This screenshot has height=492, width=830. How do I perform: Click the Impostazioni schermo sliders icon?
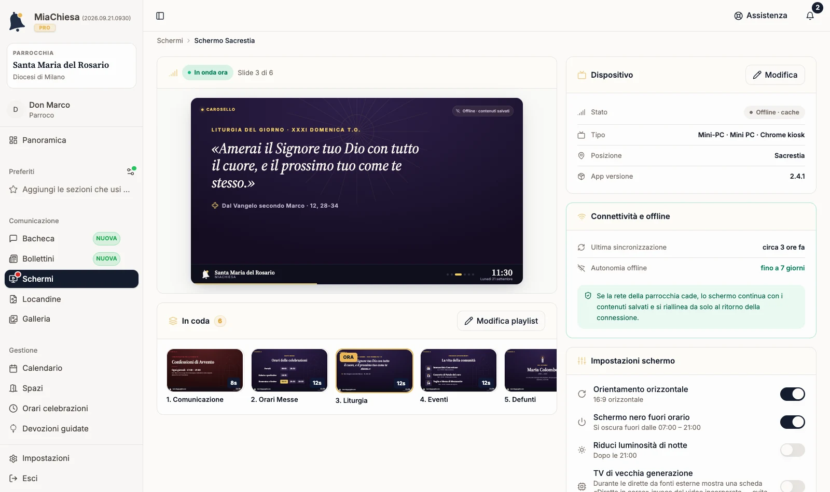pyautogui.click(x=582, y=361)
